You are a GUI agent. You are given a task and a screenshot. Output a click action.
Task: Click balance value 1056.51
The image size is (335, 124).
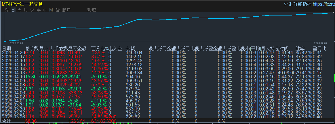pyautogui.click(x=134, y=81)
